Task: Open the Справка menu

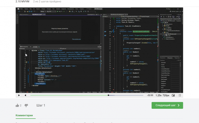Action: pyautogui.click(x=82, y=9)
